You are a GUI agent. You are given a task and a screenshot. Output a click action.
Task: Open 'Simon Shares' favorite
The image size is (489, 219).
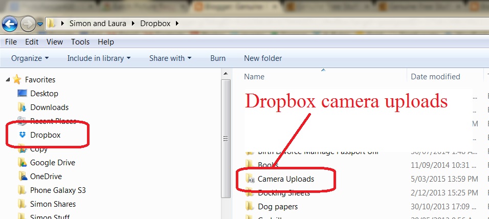point(53,204)
